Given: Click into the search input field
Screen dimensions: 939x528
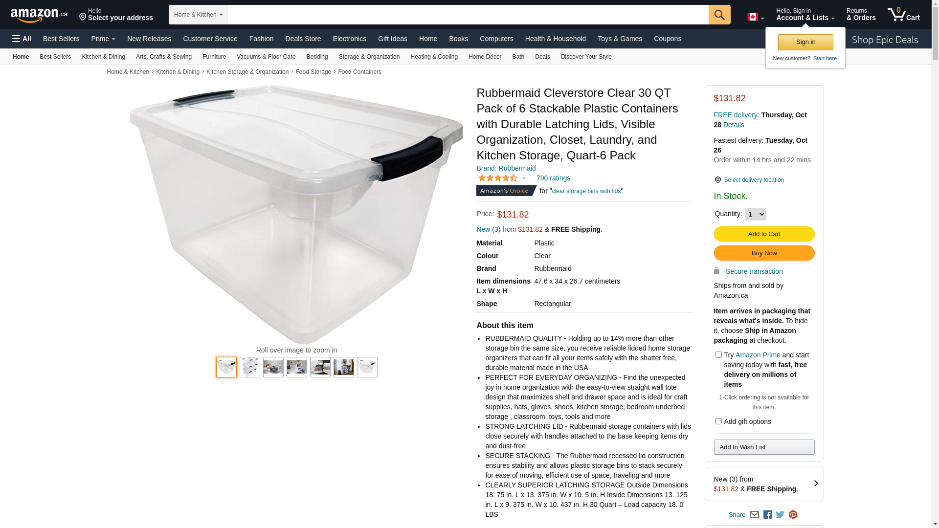Looking at the screenshot, I should 468,15.
